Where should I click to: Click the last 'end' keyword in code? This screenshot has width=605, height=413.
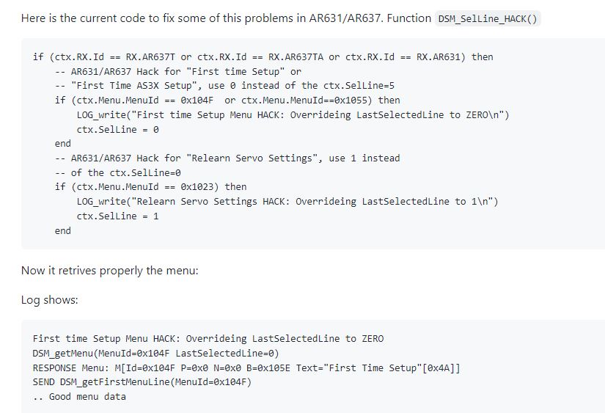coord(63,231)
